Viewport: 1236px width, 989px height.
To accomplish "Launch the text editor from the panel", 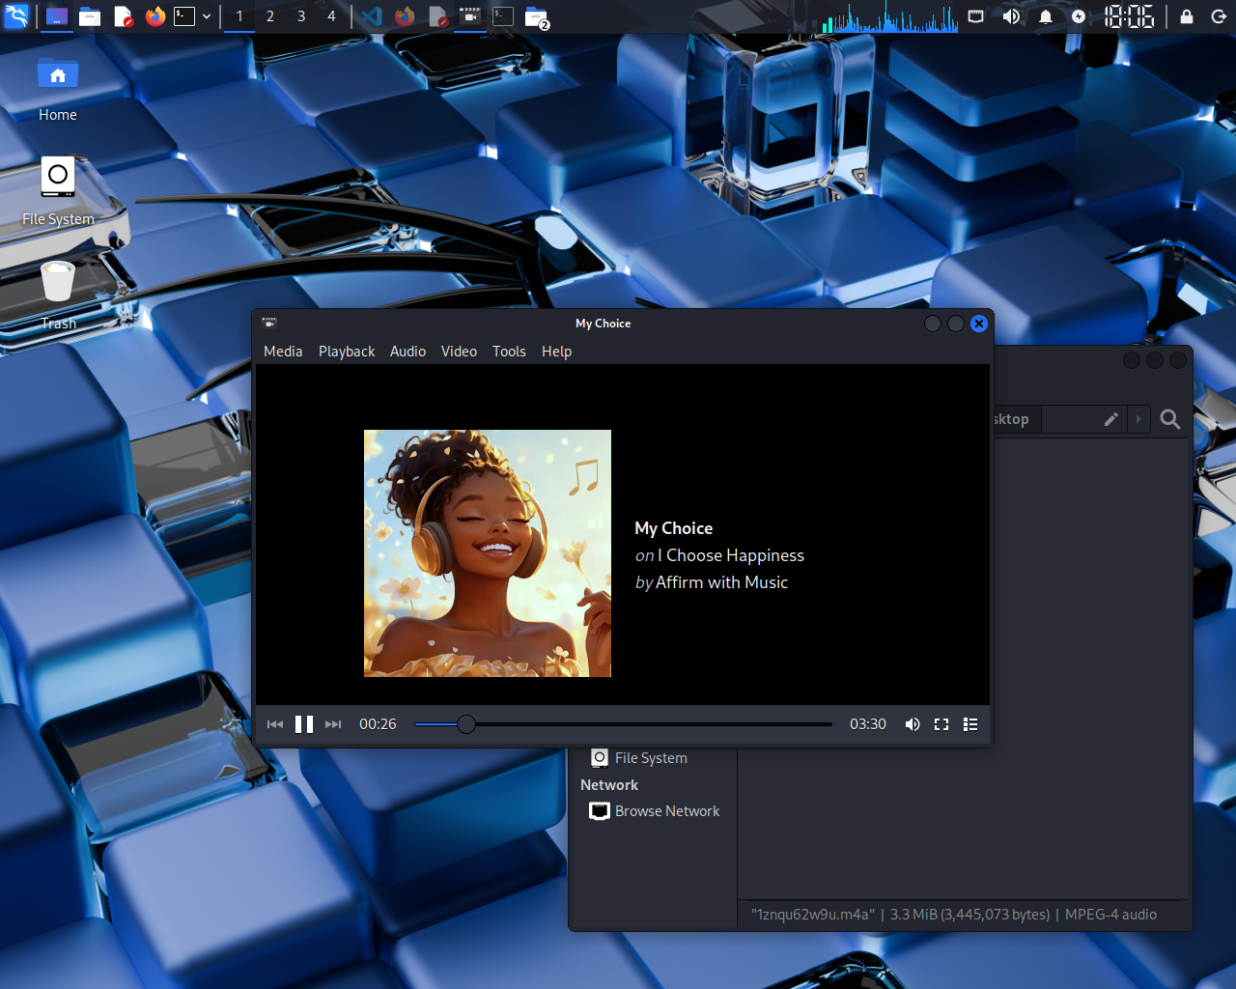I will click(x=123, y=16).
